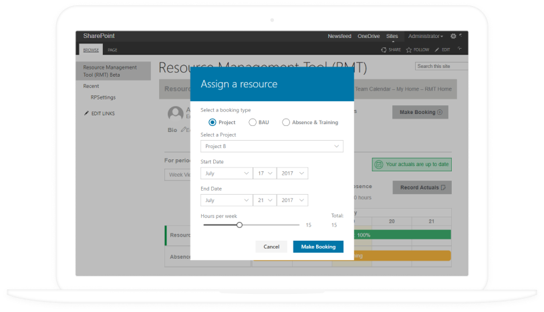This screenshot has height=312, width=544.
Task: Open the Select a Project dropdown
Action: [271, 146]
